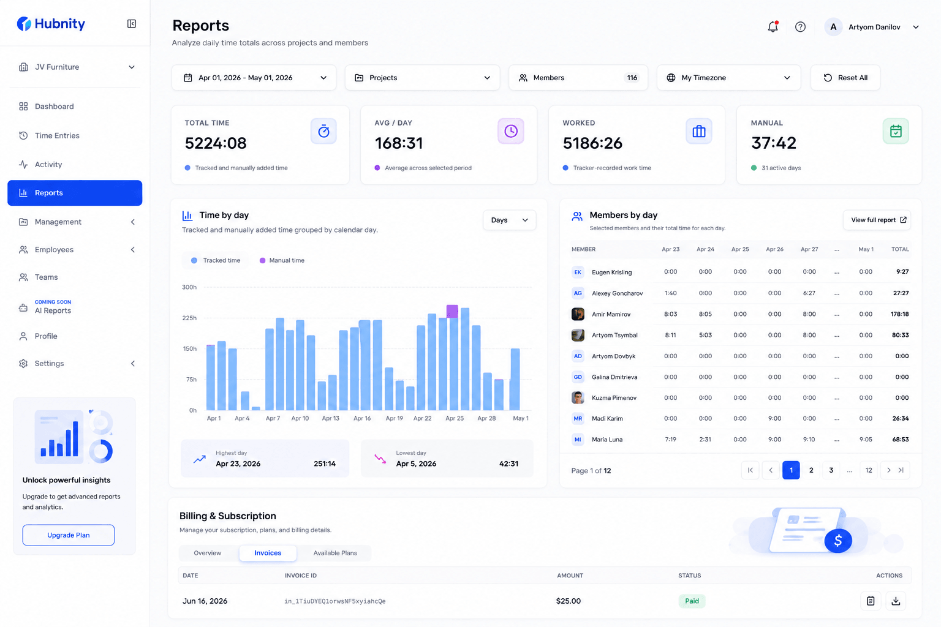Click the Profile person icon
941x627 pixels.
tap(23, 336)
